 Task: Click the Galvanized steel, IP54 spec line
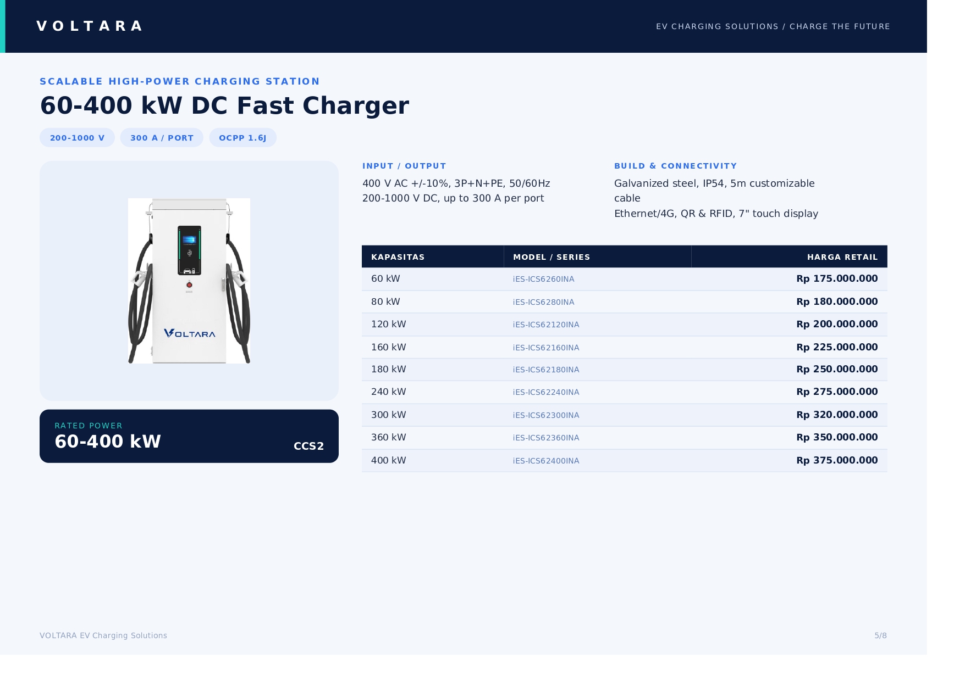click(x=714, y=191)
